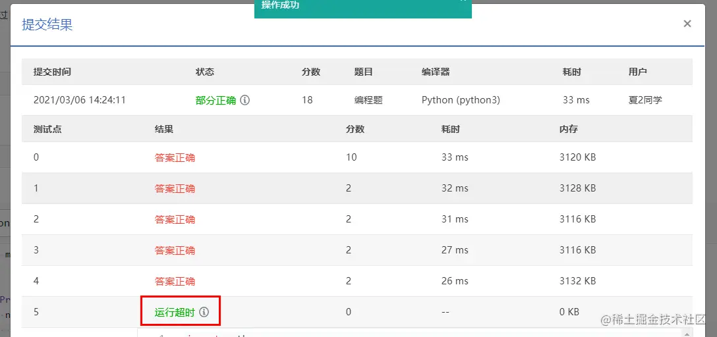
Task: Click the 26 ms time value
Action: point(455,281)
